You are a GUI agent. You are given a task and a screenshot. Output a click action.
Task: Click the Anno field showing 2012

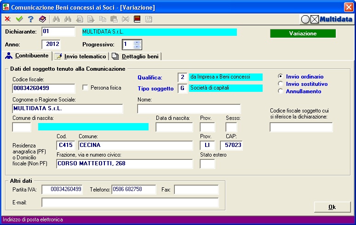click(x=52, y=44)
